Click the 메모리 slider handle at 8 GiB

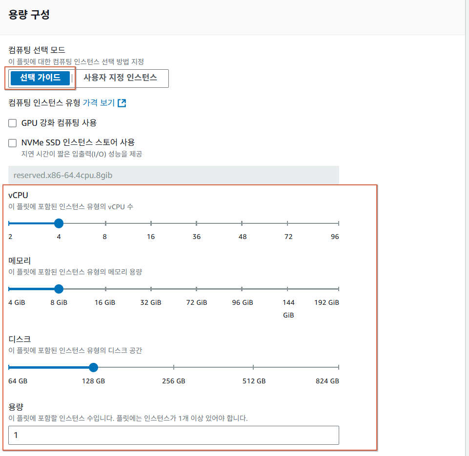click(x=59, y=289)
